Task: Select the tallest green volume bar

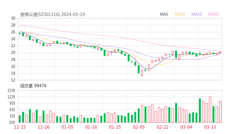Action: [200, 110]
